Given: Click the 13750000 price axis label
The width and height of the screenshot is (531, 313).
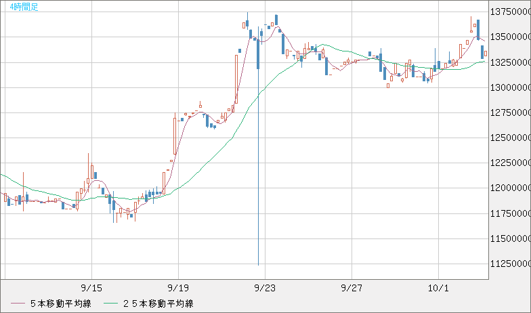Looking at the screenshot, I should 511,12.
